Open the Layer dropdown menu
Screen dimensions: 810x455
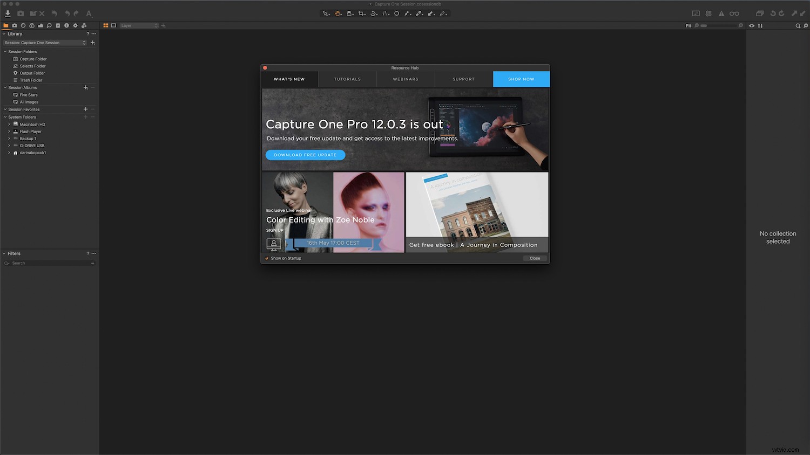tap(138, 25)
